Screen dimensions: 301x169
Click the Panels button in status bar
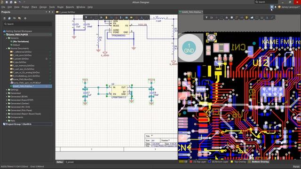(296, 167)
